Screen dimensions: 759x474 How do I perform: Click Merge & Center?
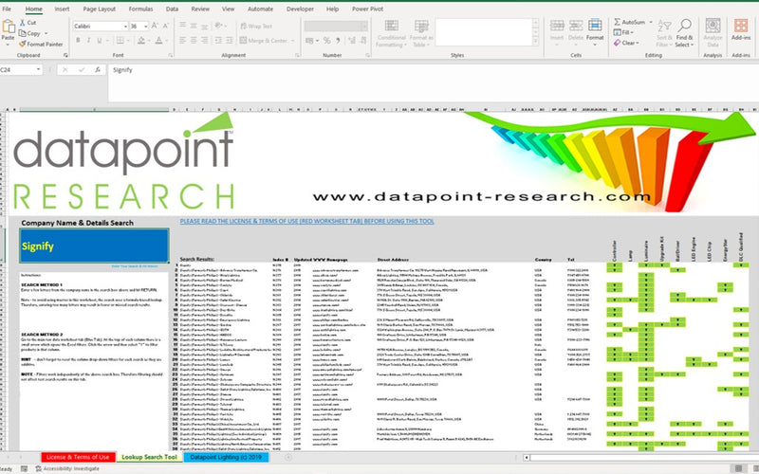coord(264,41)
